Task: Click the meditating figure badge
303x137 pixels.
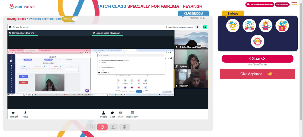Action: point(266,25)
